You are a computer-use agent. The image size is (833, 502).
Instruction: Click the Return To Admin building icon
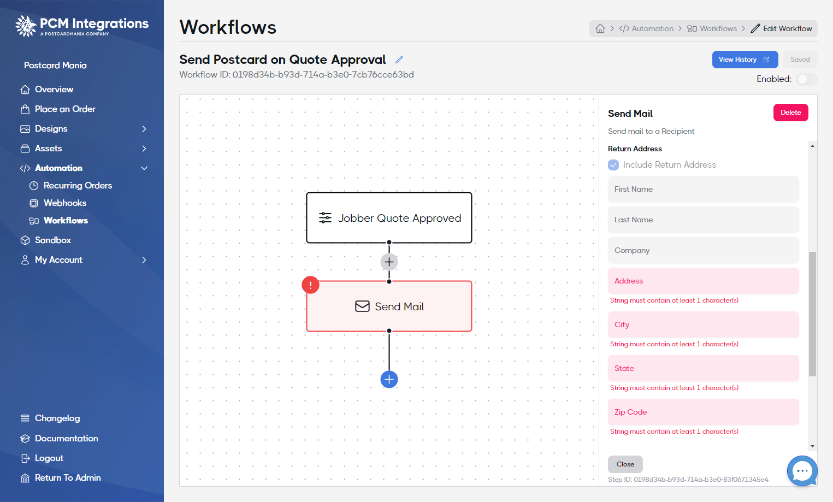tap(25, 478)
